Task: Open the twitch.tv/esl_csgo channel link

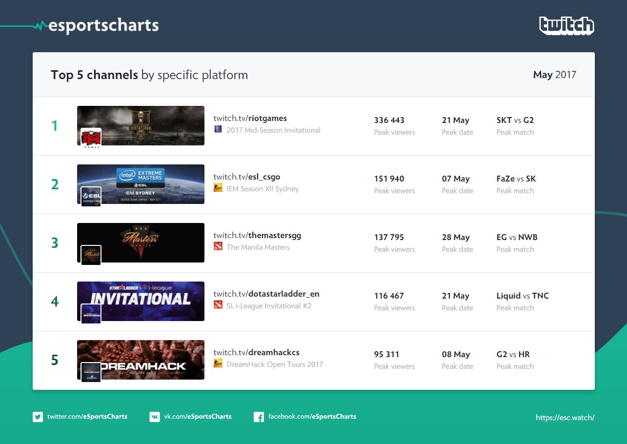Action: (x=247, y=177)
